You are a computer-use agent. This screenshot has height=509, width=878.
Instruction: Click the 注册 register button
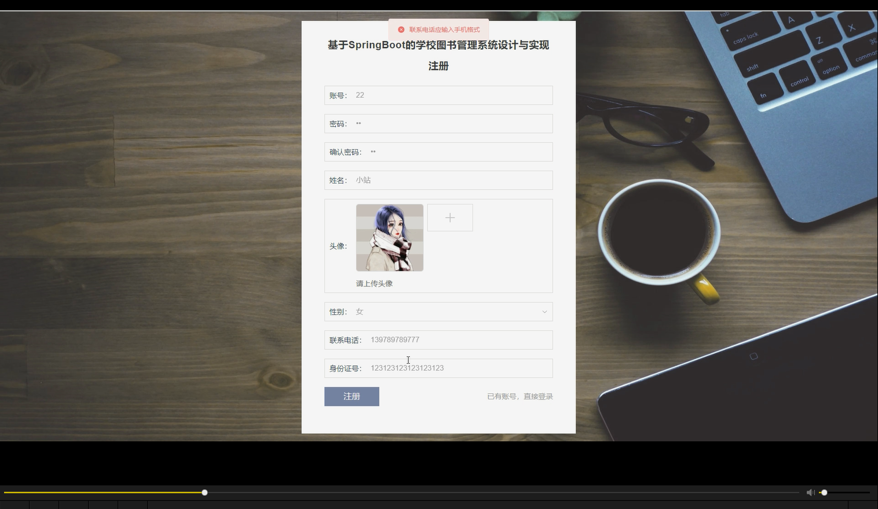click(352, 396)
